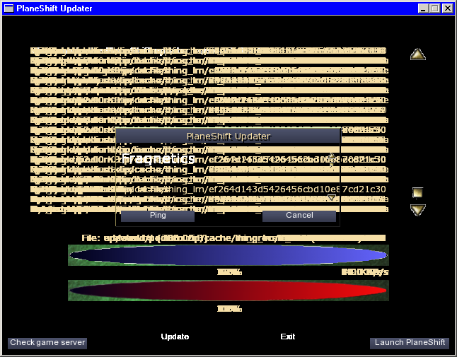Minimize the PlaneShift Updater window
The height and width of the screenshot is (357, 457).
(x=424, y=8)
